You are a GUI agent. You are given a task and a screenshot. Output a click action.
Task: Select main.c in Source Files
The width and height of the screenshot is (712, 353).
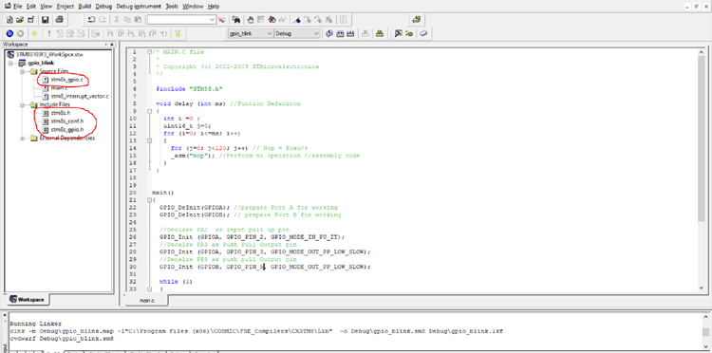coord(59,87)
